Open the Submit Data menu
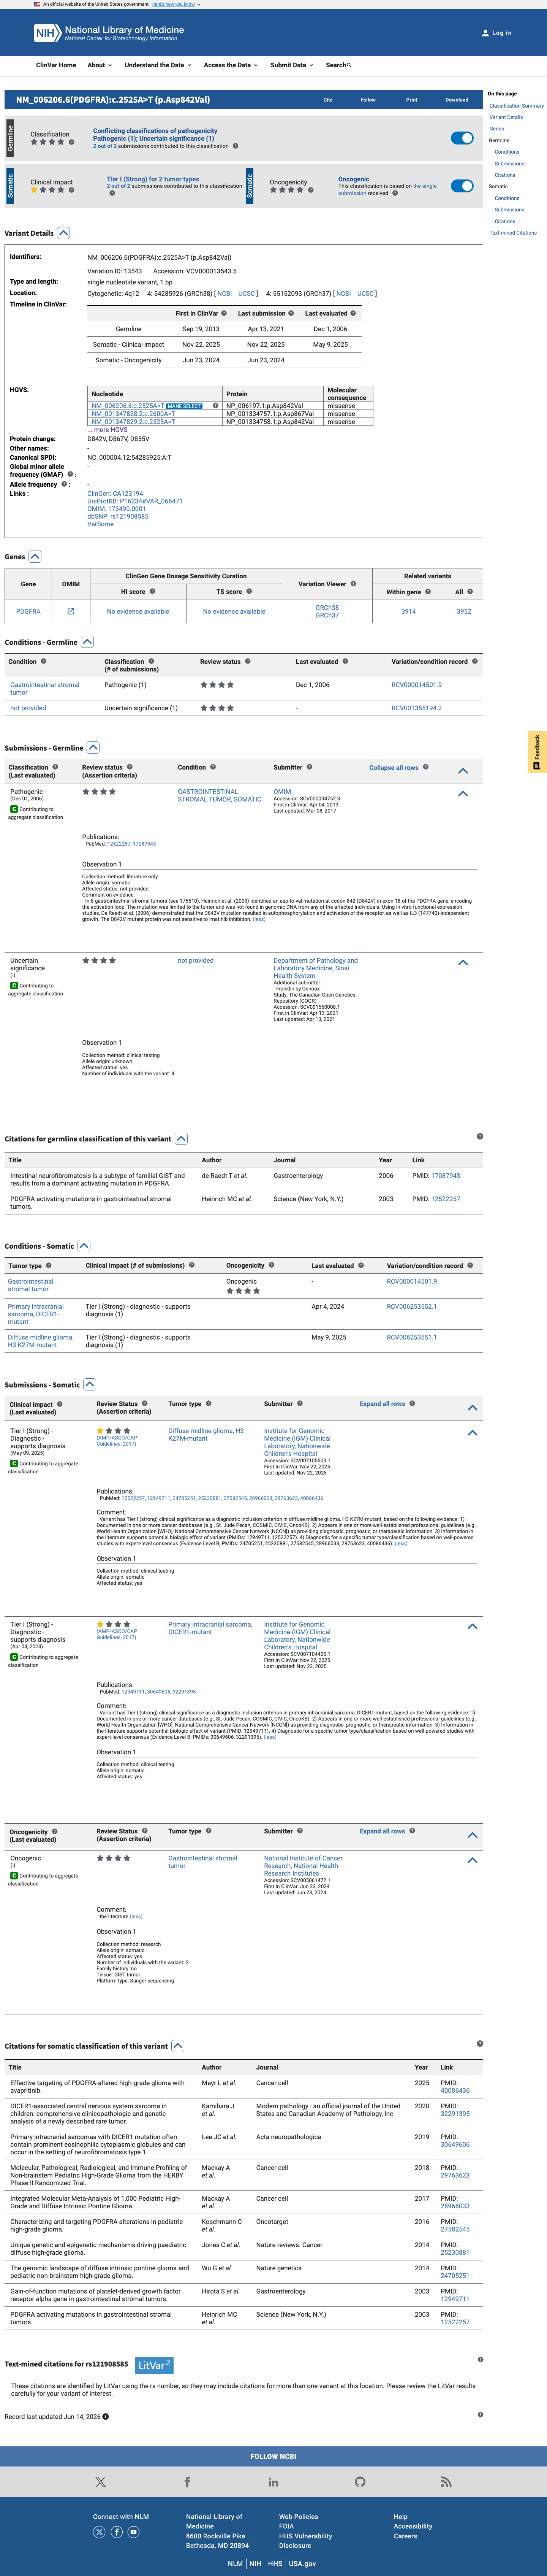Image resolution: width=547 pixels, height=2576 pixels. pyautogui.click(x=291, y=65)
